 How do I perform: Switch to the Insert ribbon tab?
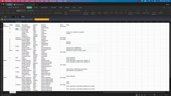pyautogui.click(x=36, y=7)
